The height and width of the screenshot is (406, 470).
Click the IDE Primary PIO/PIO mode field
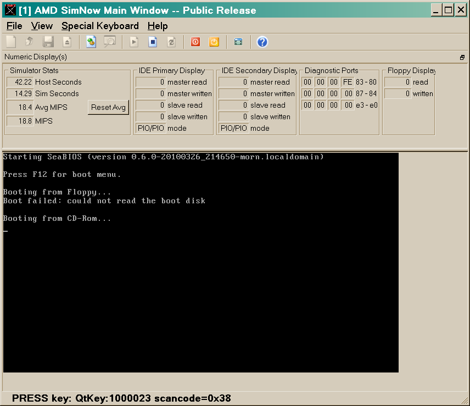click(150, 128)
